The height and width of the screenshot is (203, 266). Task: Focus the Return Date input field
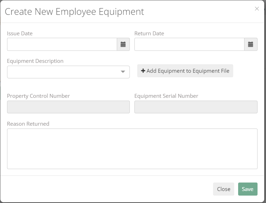click(x=189, y=44)
